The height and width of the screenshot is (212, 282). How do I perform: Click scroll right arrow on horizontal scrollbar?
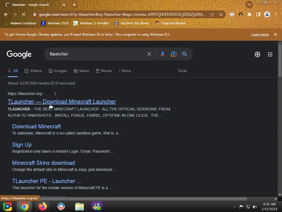276,199
